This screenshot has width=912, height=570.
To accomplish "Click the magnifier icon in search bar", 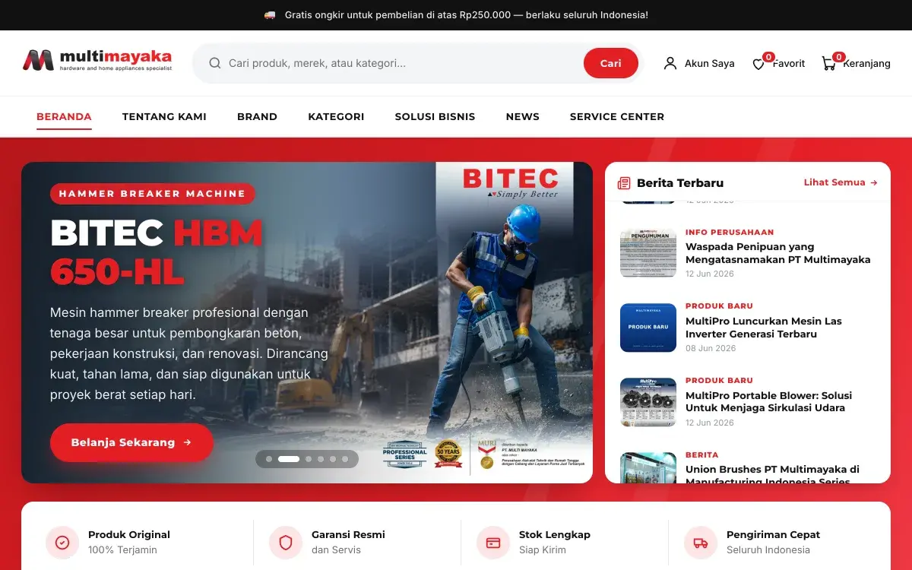I will point(215,63).
